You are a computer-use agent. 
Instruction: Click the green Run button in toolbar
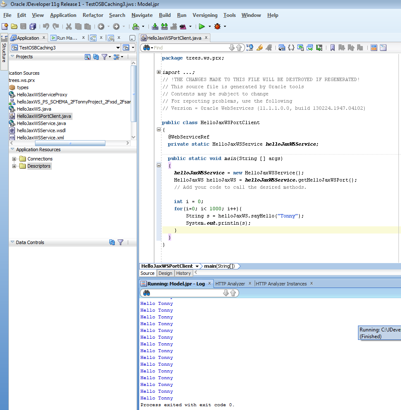[202, 26]
